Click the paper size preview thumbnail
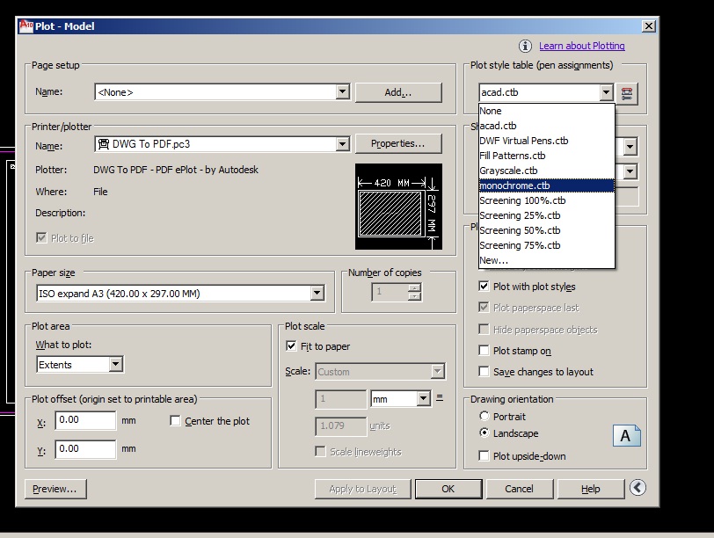Image resolution: width=714 pixels, height=538 pixels. (398, 207)
